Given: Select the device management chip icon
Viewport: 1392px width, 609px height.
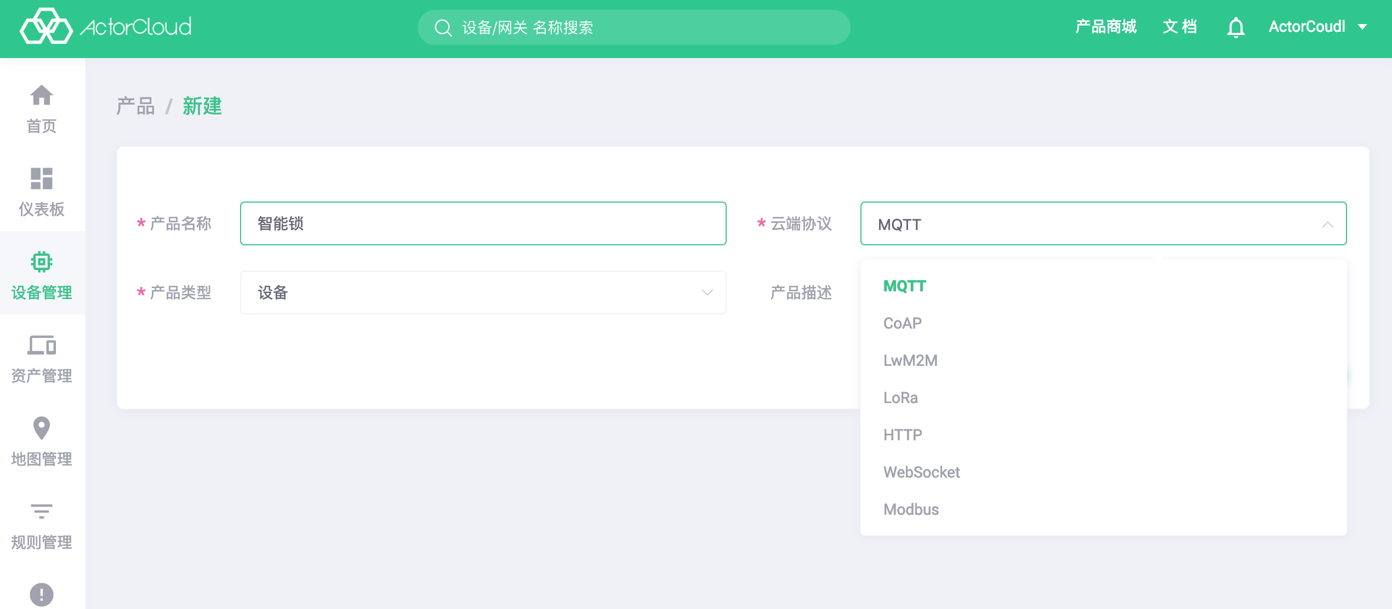Looking at the screenshot, I should tap(42, 262).
